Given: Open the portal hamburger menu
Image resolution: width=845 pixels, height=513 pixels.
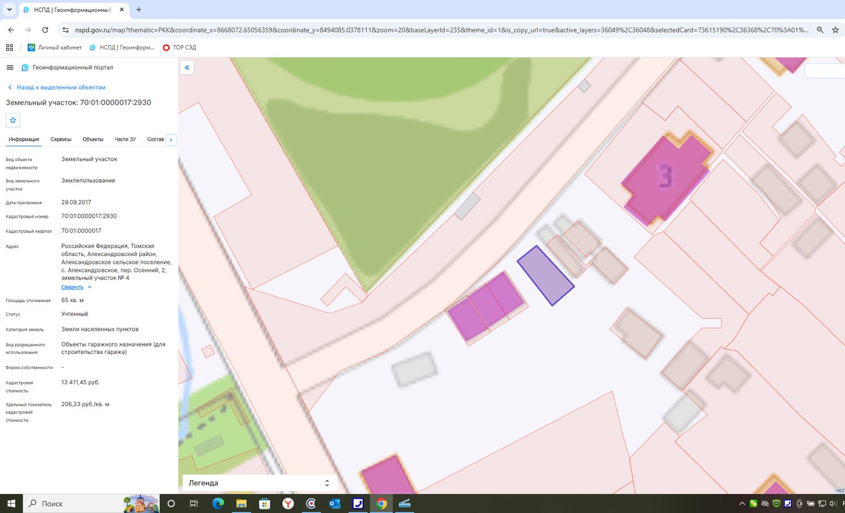Looking at the screenshot, I should (10, 67).
